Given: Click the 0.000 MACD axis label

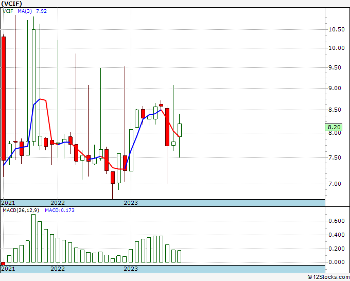Looking at the screenshot, I should point(336,262).
